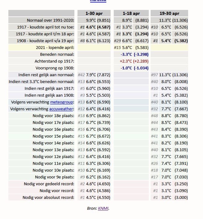Click the Normaal over 1991-2020 row label

coord(51,20)
